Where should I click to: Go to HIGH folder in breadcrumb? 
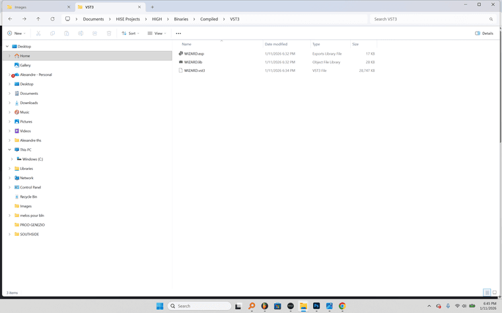click(157, 19)
